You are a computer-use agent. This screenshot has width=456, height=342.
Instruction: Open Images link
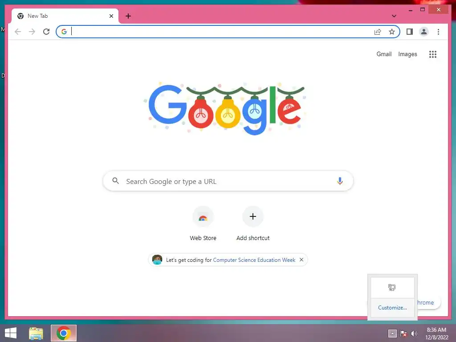(x=407, y=54)
